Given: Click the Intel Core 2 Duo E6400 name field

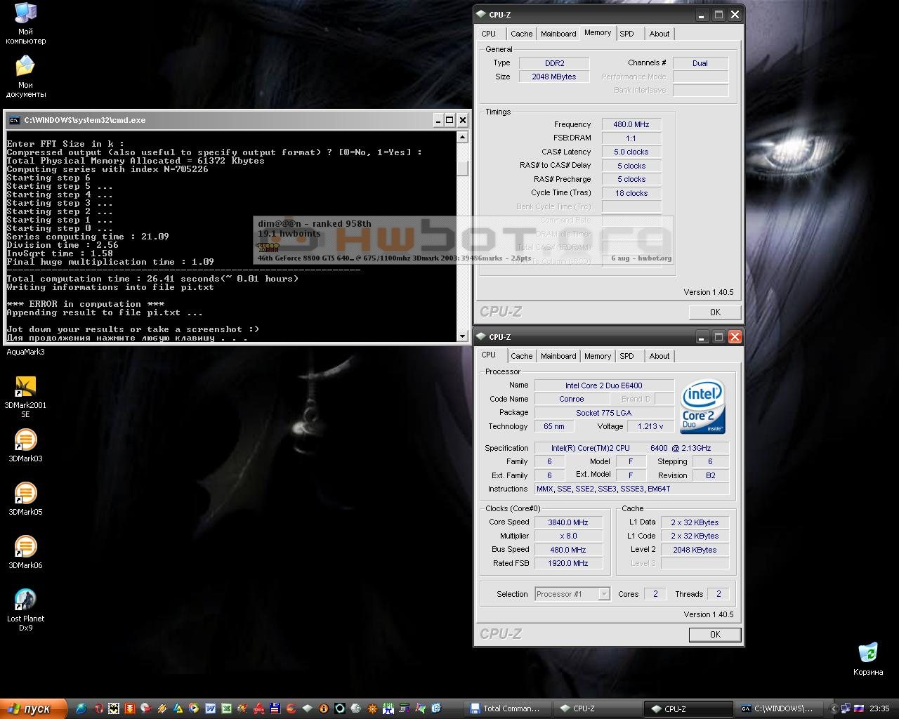Looking at the screenshot, I should [604, 385].
